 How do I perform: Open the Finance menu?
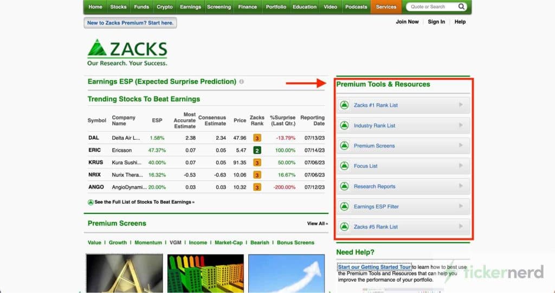[x=247, y=6]
